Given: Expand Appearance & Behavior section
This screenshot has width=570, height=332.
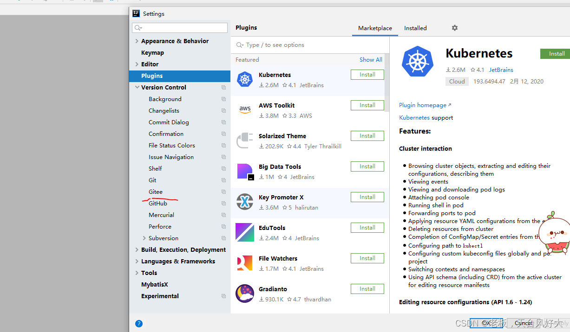Looking at the screenshot, I should (x=137, y=41).
